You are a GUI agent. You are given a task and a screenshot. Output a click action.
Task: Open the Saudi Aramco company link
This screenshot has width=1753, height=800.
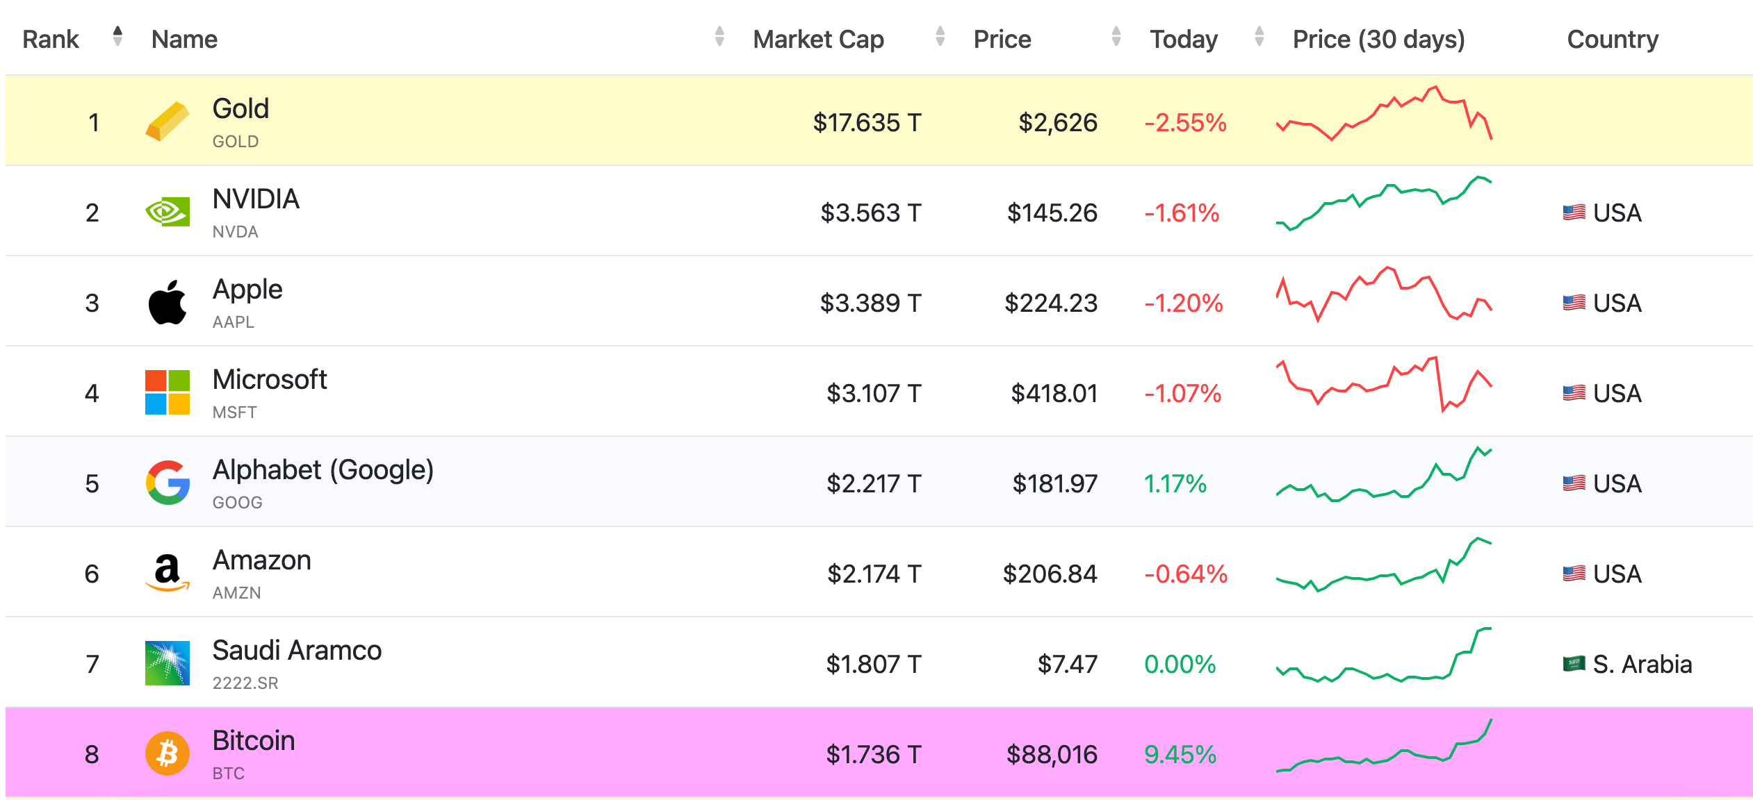[297, 650]
